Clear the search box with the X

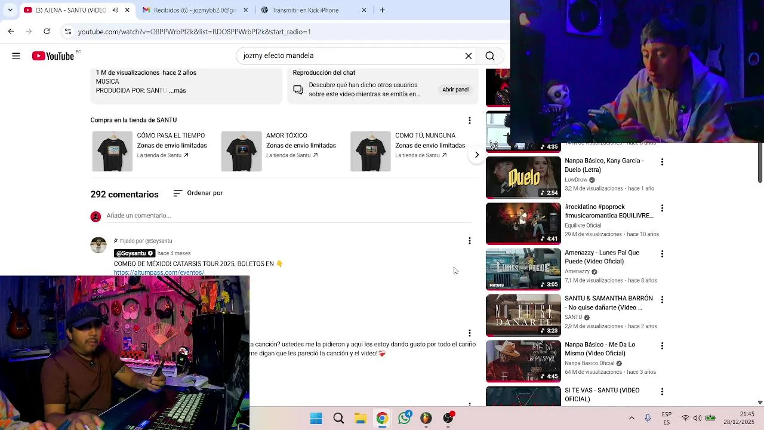click(469, 56)
